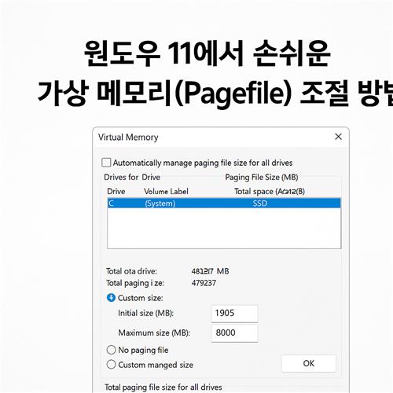This screenshot has height=393, width=393.
Task: Click Total paging file size for all drives
Action: point(163,387)
